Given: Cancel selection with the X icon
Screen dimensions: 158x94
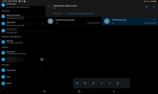Looking at the screenshot, I should pos(49,7).
